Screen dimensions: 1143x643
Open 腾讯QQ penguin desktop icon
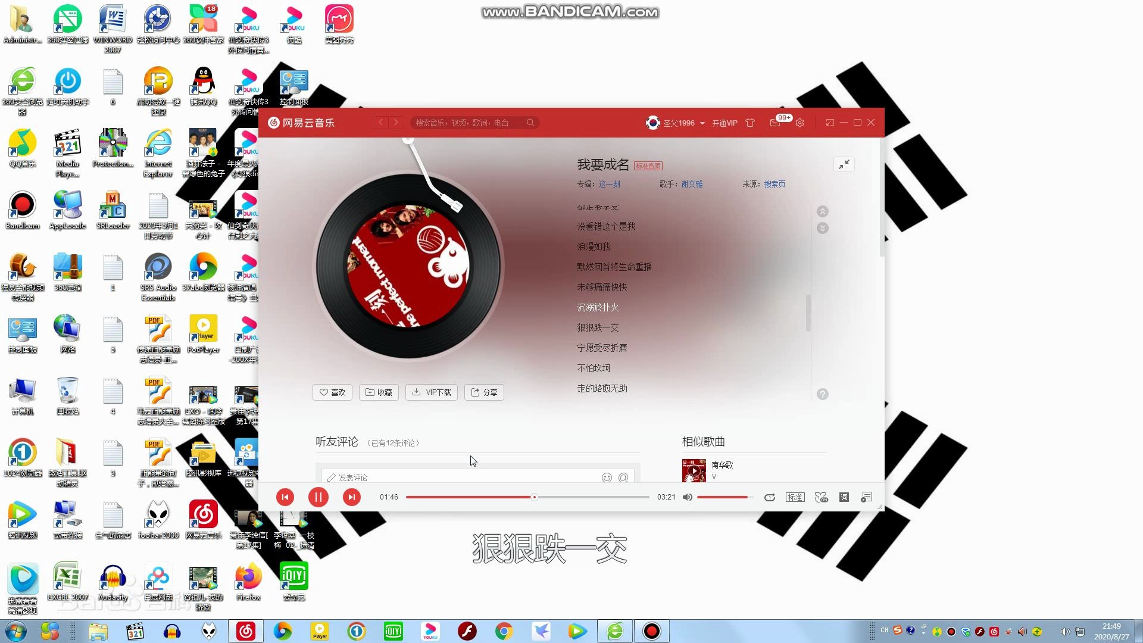point(204,86)
